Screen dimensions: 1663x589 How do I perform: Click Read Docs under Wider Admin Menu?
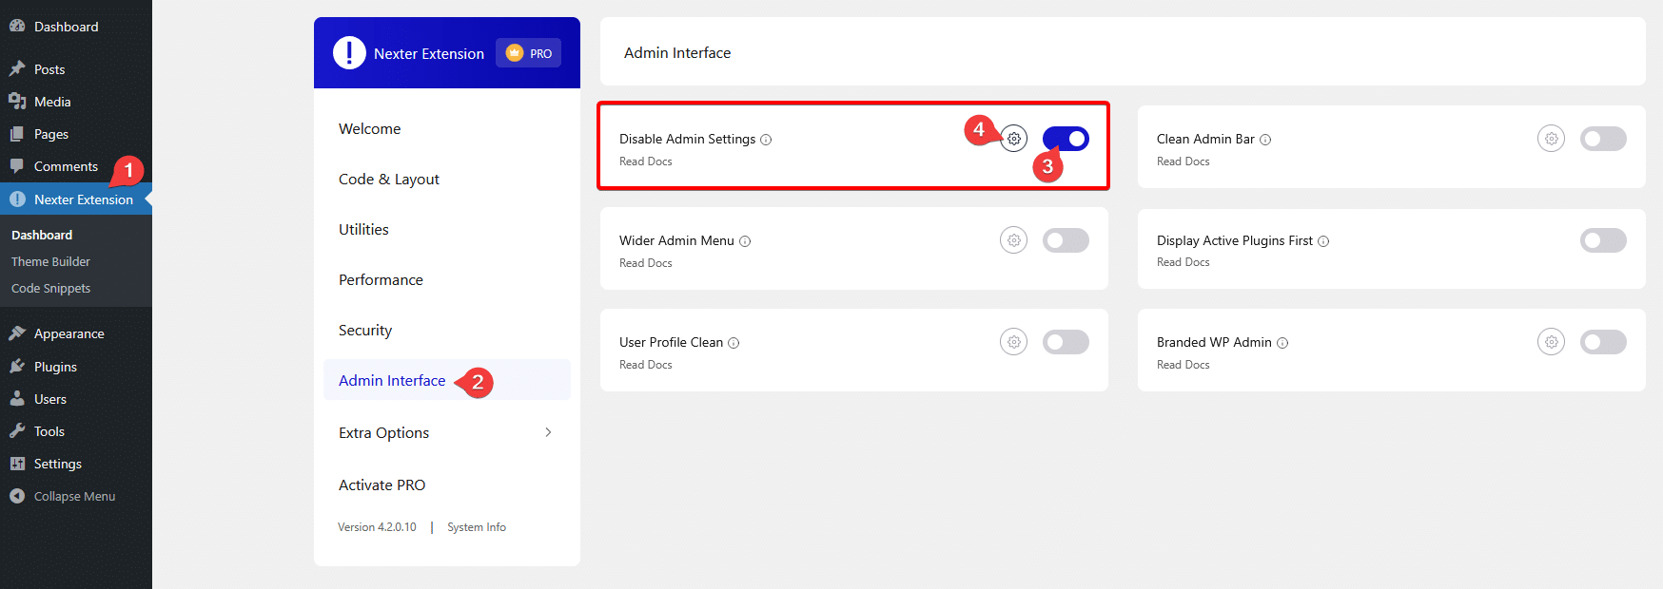coord(645,262)
